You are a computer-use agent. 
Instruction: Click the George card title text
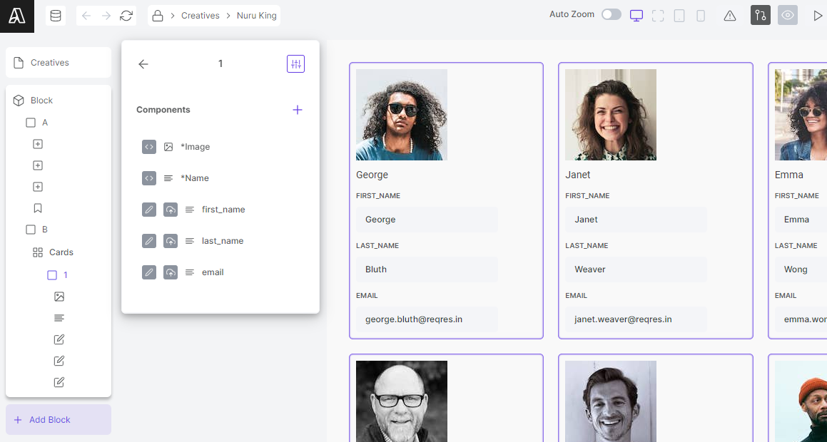point(372,175)
